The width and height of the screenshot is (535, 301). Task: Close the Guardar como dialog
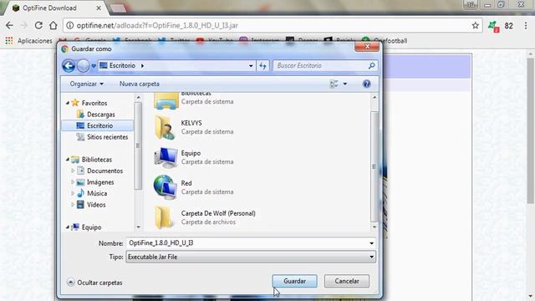(x=367, y=47)
